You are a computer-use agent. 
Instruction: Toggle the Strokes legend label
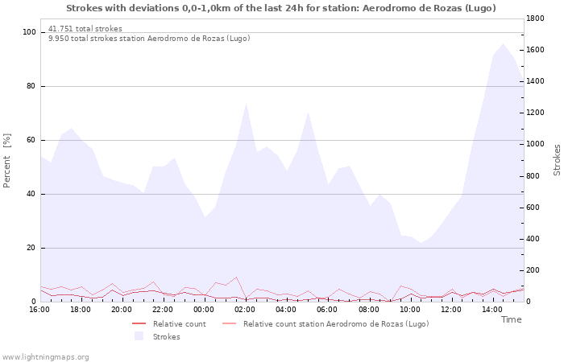pyautogui.click(x=167, y=336)
